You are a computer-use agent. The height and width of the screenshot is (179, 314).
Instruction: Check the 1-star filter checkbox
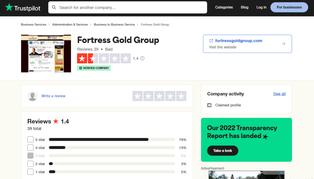point(30,172)
